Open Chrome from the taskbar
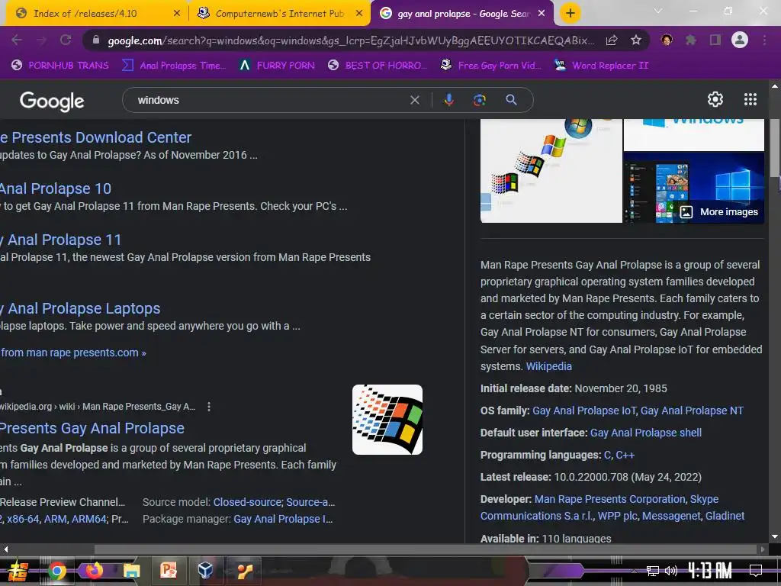 (x=57, y=571)
